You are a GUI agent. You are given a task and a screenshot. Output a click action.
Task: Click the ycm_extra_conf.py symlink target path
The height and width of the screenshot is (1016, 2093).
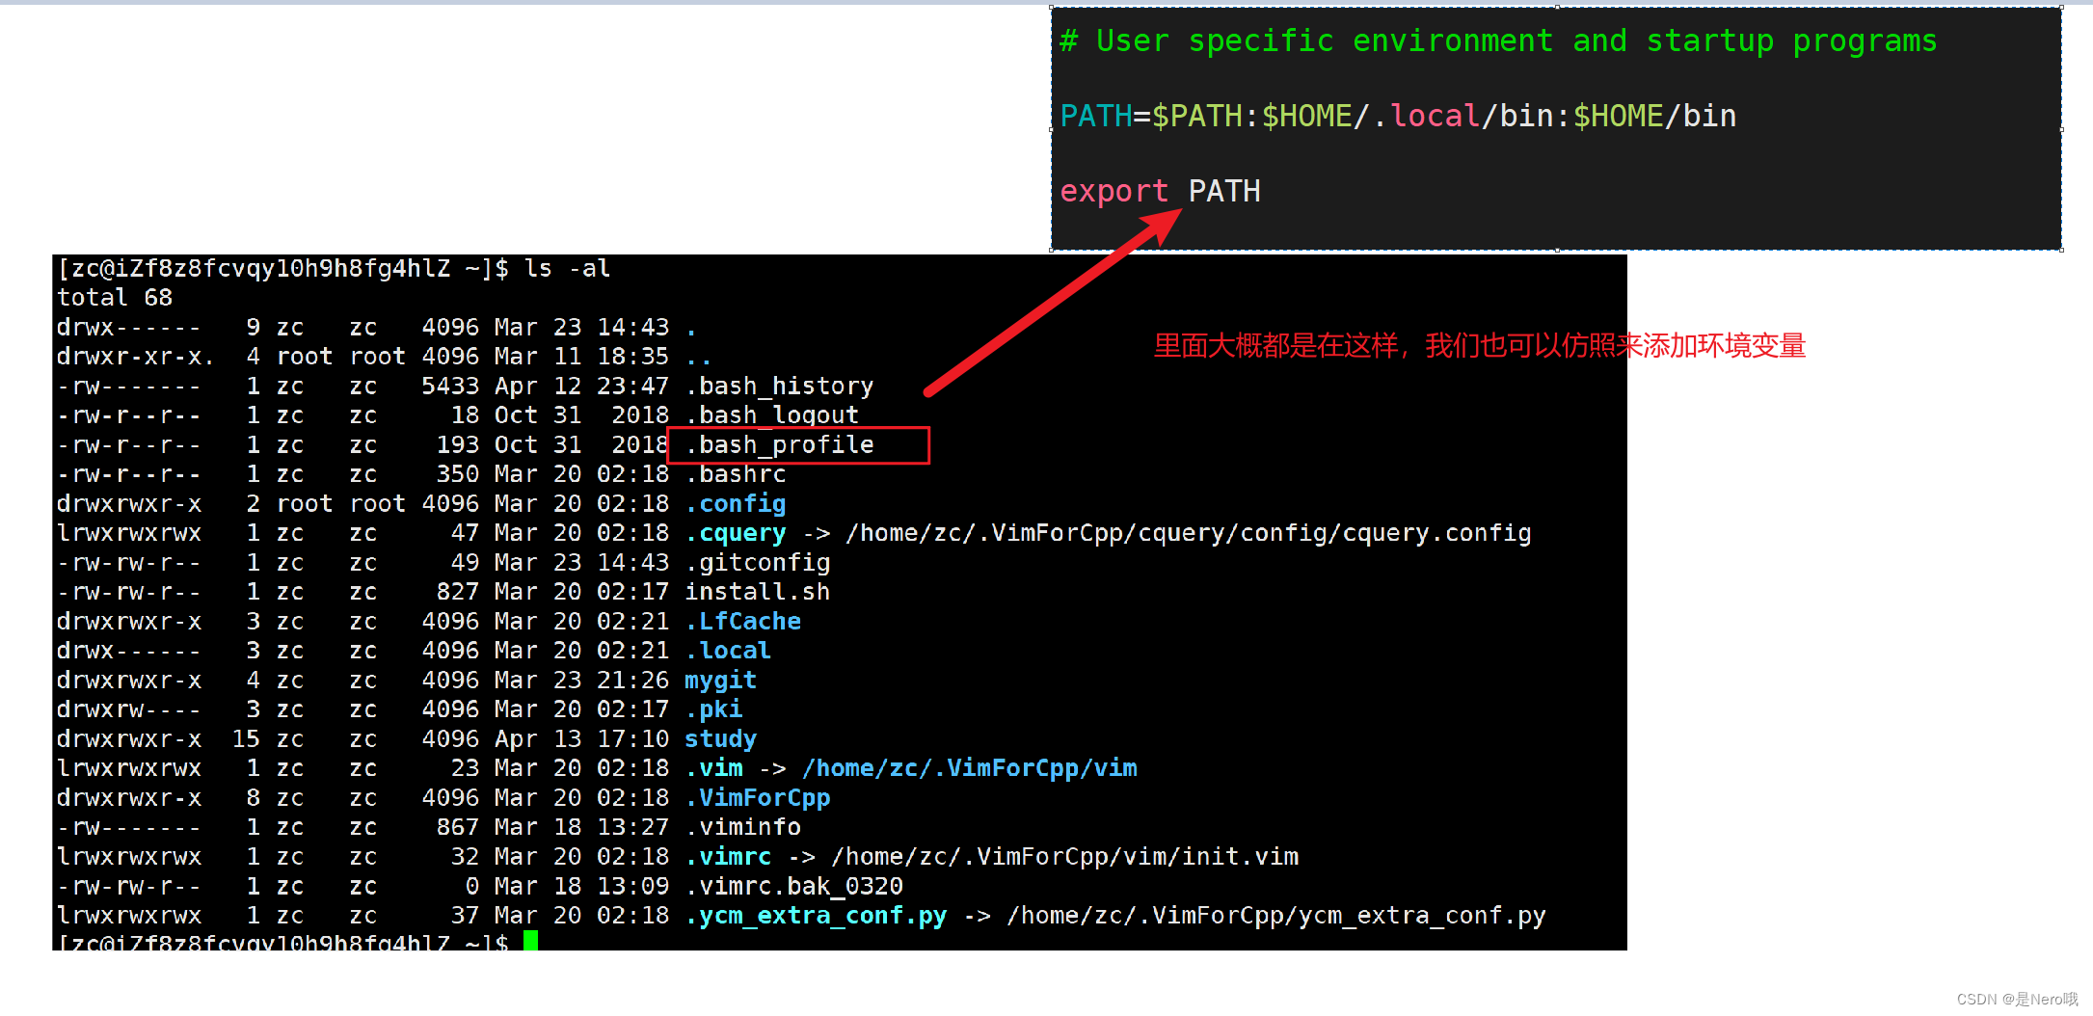click(x=1276, y=916)
